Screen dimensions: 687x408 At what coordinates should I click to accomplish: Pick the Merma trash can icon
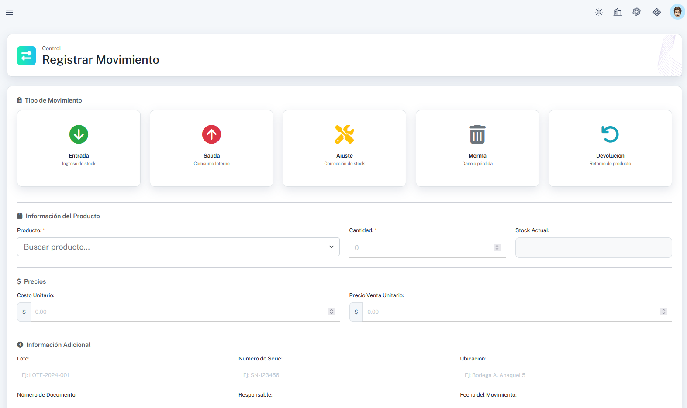pyautogui.click(x=477, y=134)
